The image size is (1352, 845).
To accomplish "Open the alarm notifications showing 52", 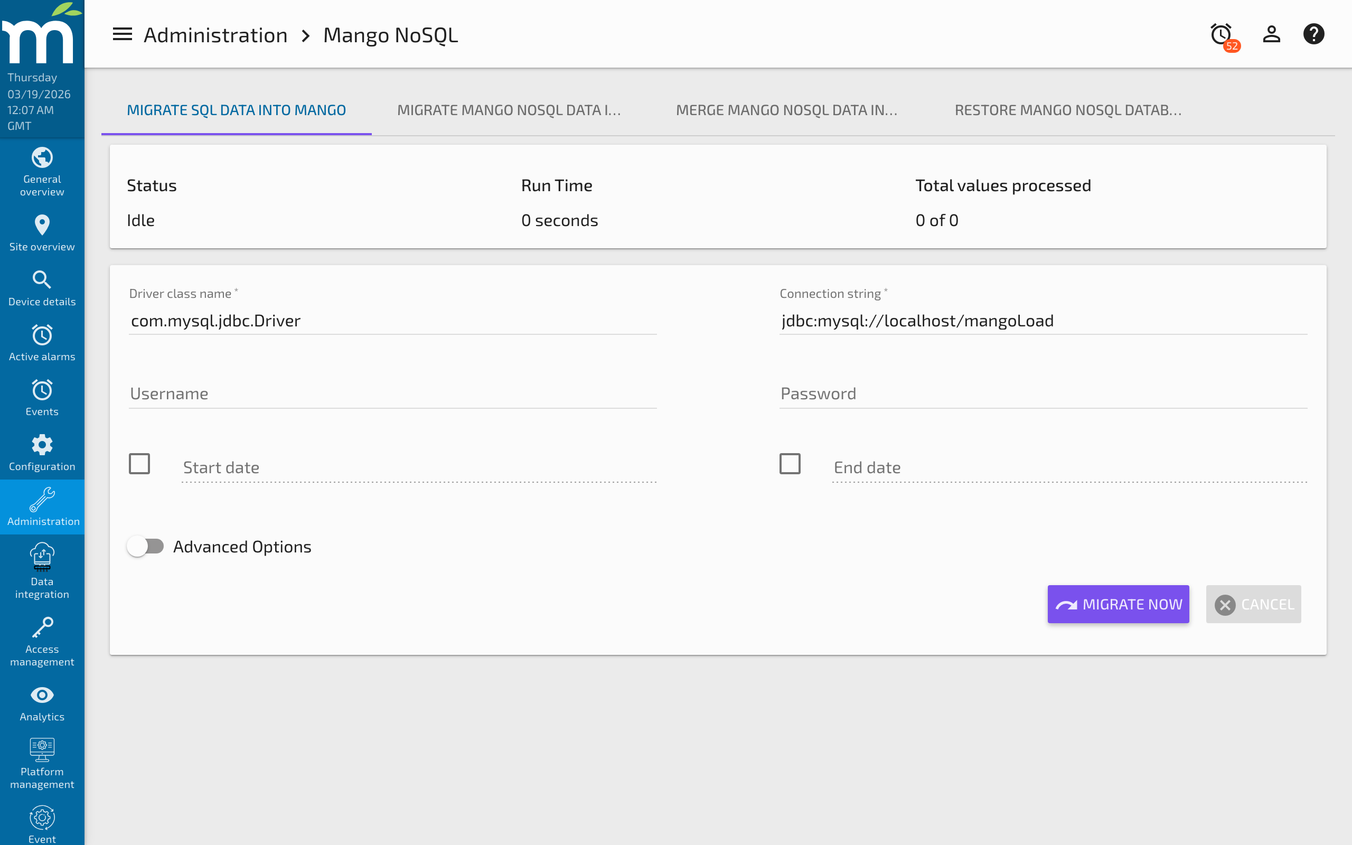I will [x=1220, y=34].
